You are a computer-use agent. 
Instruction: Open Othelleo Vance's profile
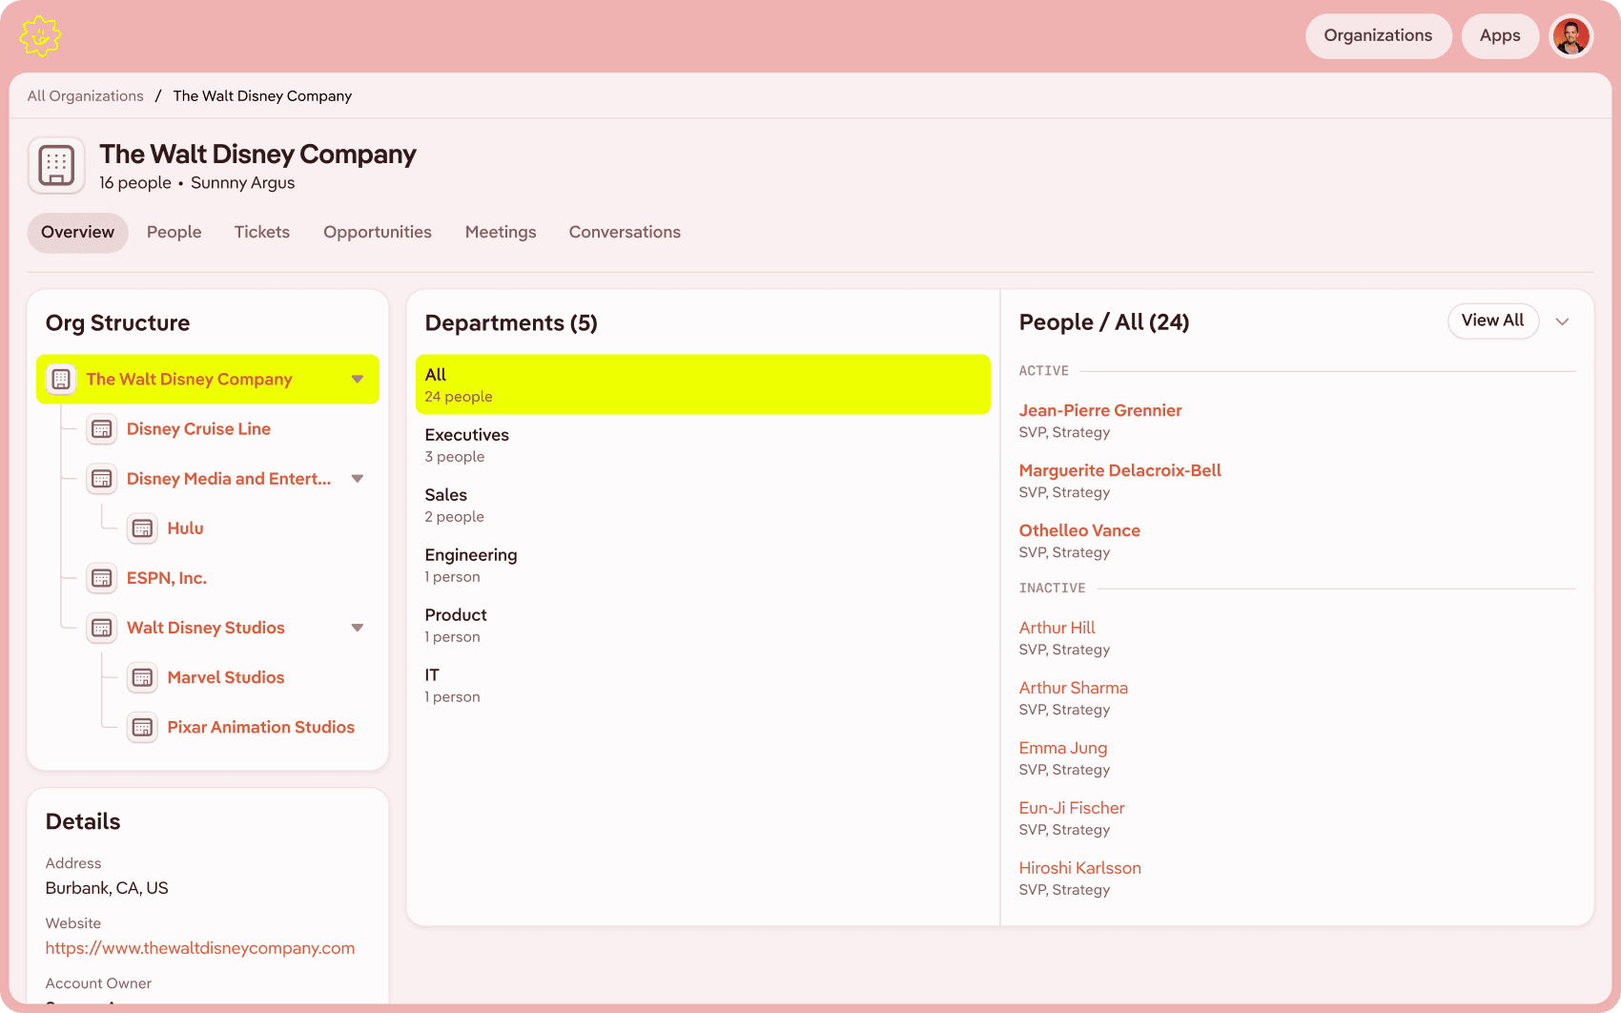tap(1079, 530)
